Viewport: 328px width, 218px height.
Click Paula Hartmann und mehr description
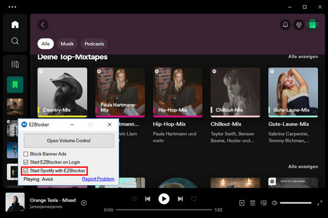coord(175,137)
